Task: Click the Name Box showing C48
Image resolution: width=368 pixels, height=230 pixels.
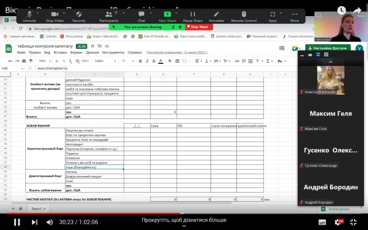Action: (x=12, y=68)
